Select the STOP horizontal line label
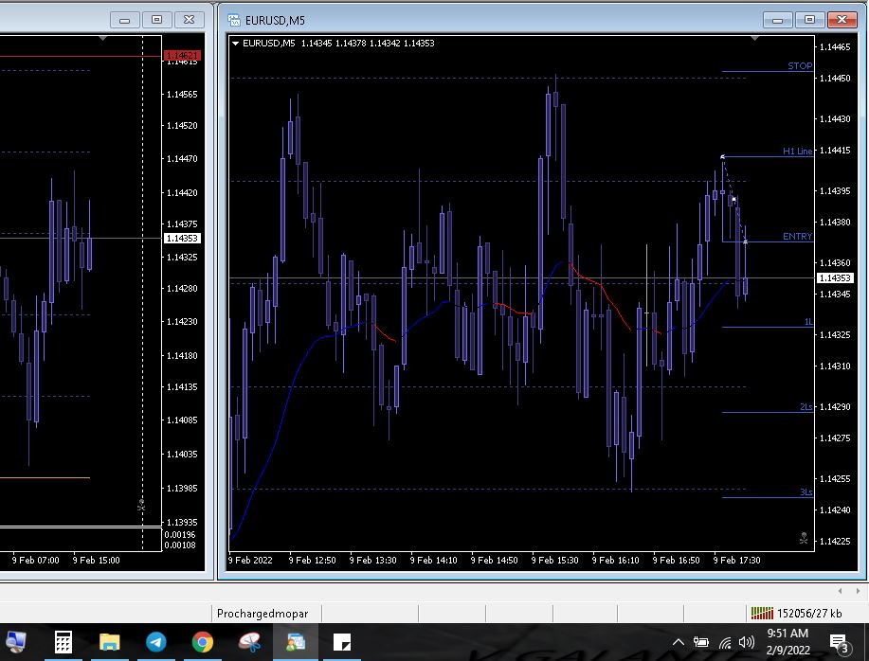 (x=800, y=66)
